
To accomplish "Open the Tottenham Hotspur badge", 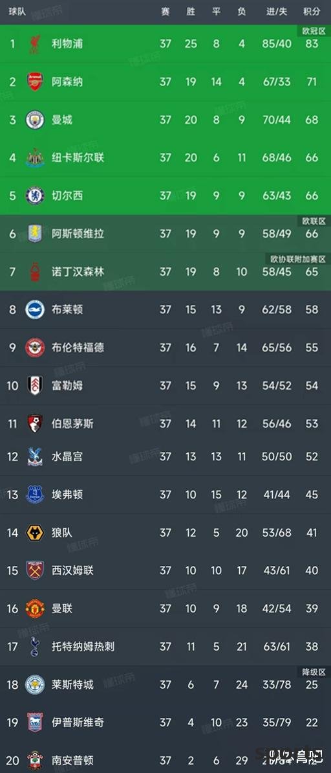I will click(35, 646).
